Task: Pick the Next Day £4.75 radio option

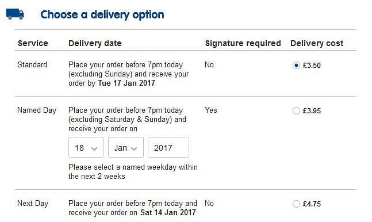Action: (x=296, y=204)
